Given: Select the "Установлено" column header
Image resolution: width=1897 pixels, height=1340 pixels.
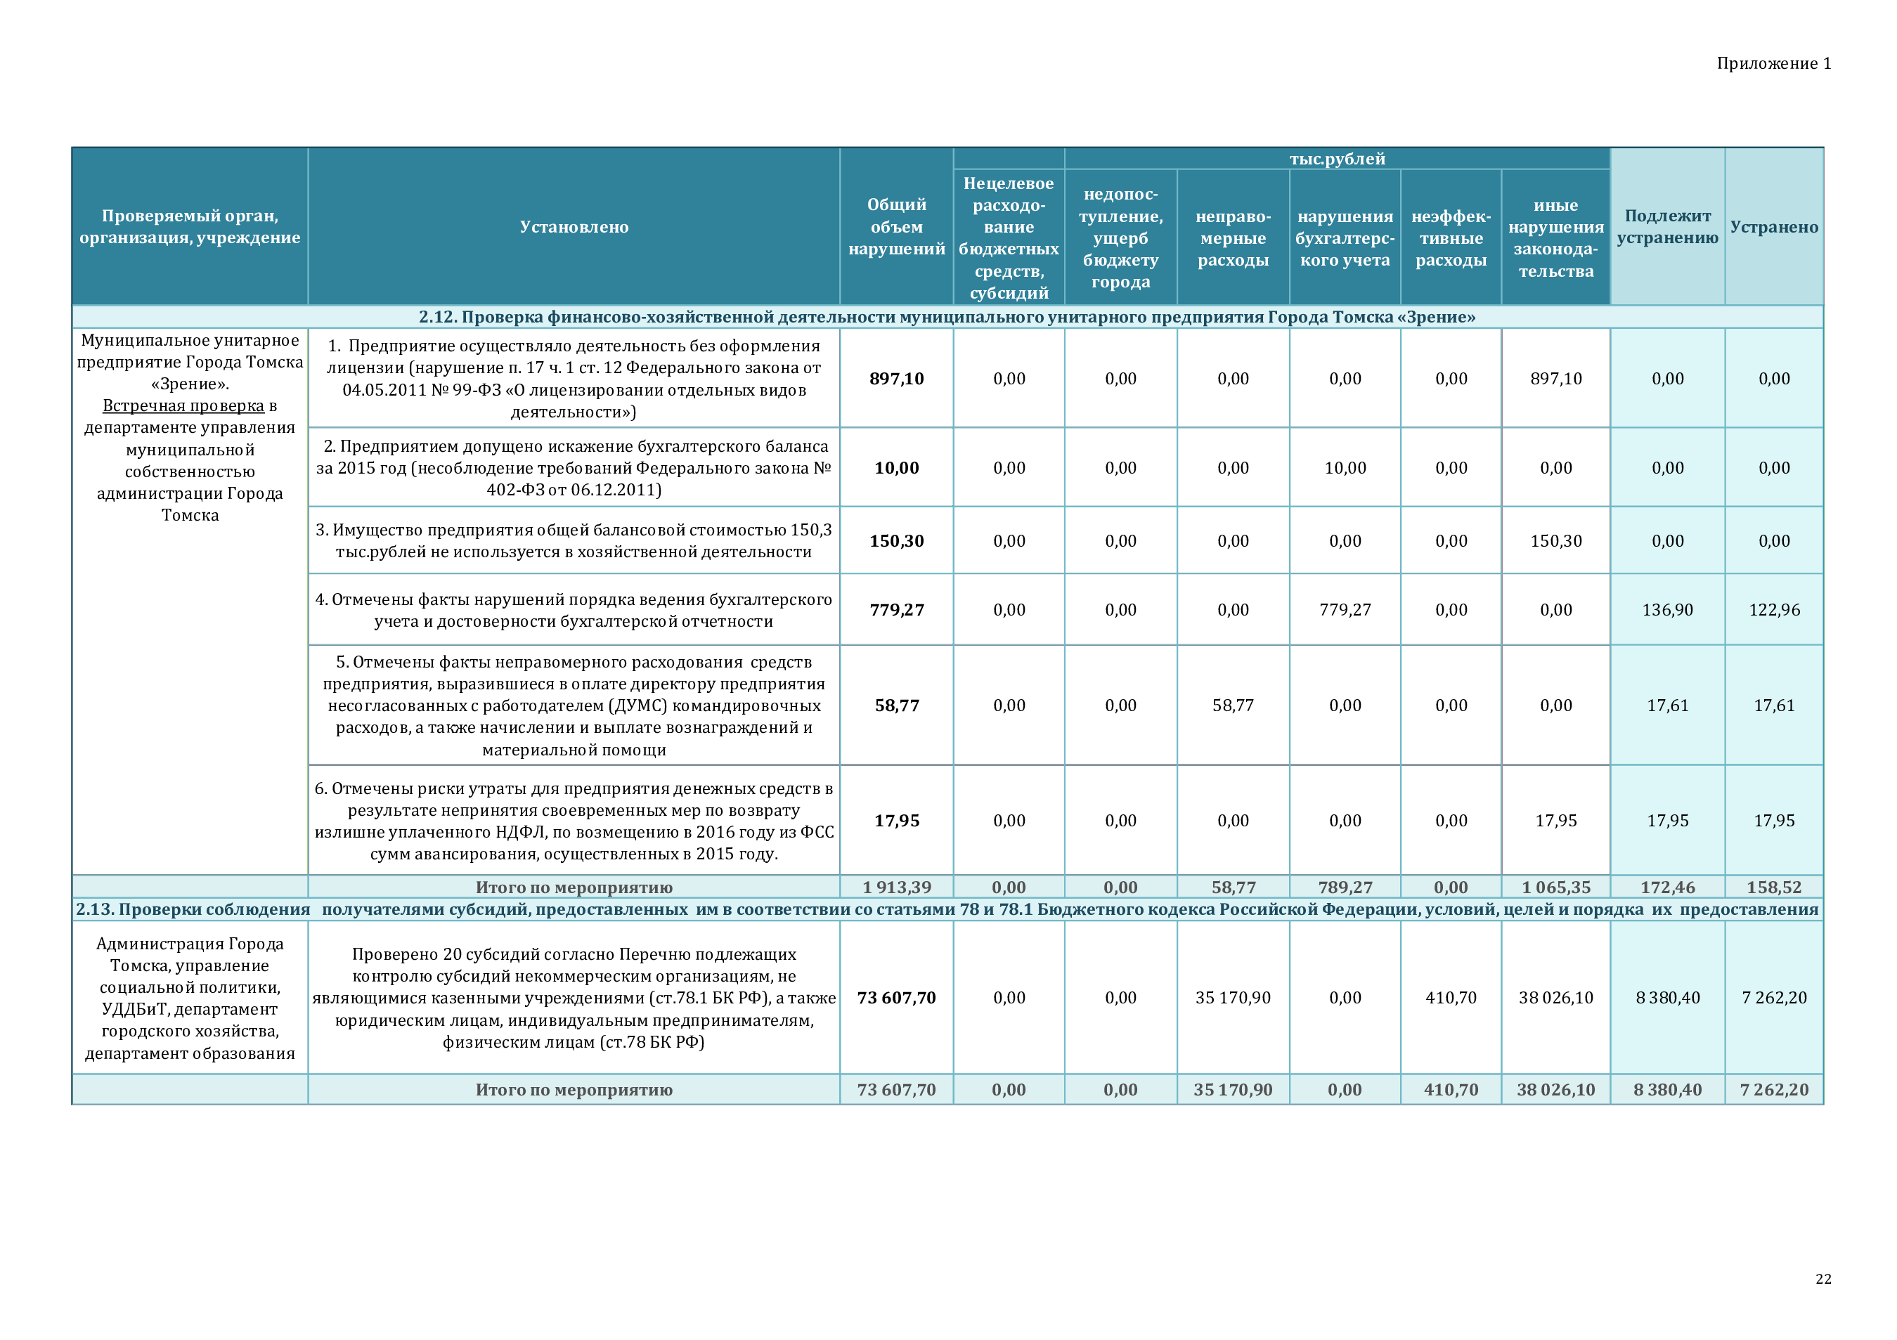Looking at the screenshot, I should pyautogui.click(x=574, y=227).
